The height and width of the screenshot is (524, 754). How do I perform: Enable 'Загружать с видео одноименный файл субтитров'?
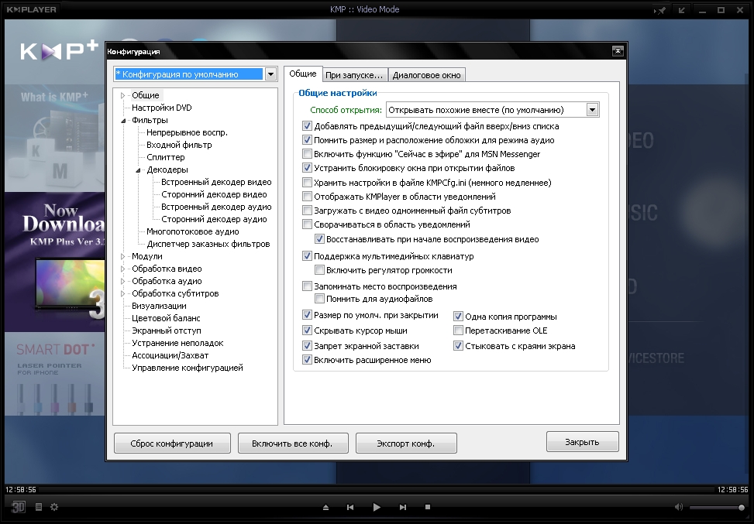coord(307,210)
